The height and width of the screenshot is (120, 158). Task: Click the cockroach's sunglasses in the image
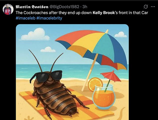[x=46, y=75]
